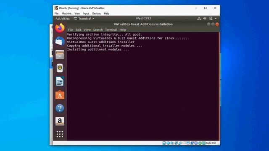Click the 'VirtualBox Guest Additions installation' title bar
Screen dimensions: 269x151
(x=143, y=24)
